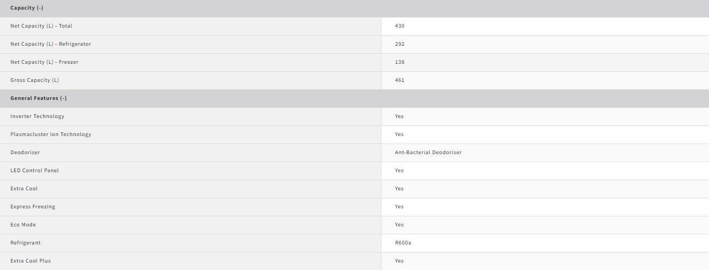Click the 292 refrigerator capacity value

click(400, 44)
